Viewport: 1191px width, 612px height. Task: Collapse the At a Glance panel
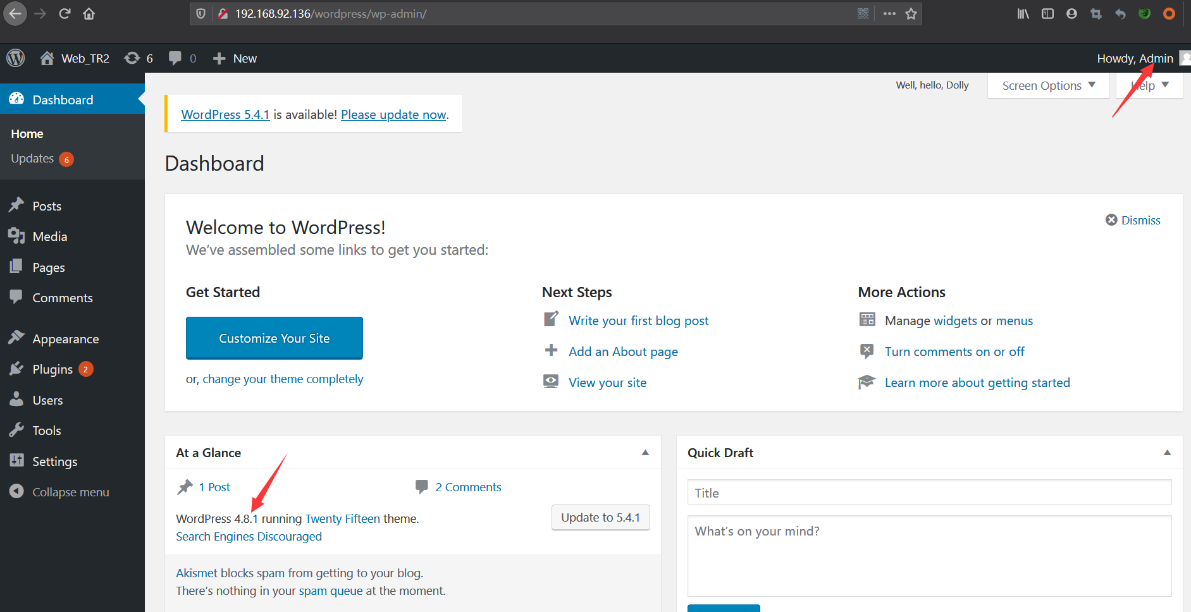point(645,453)
